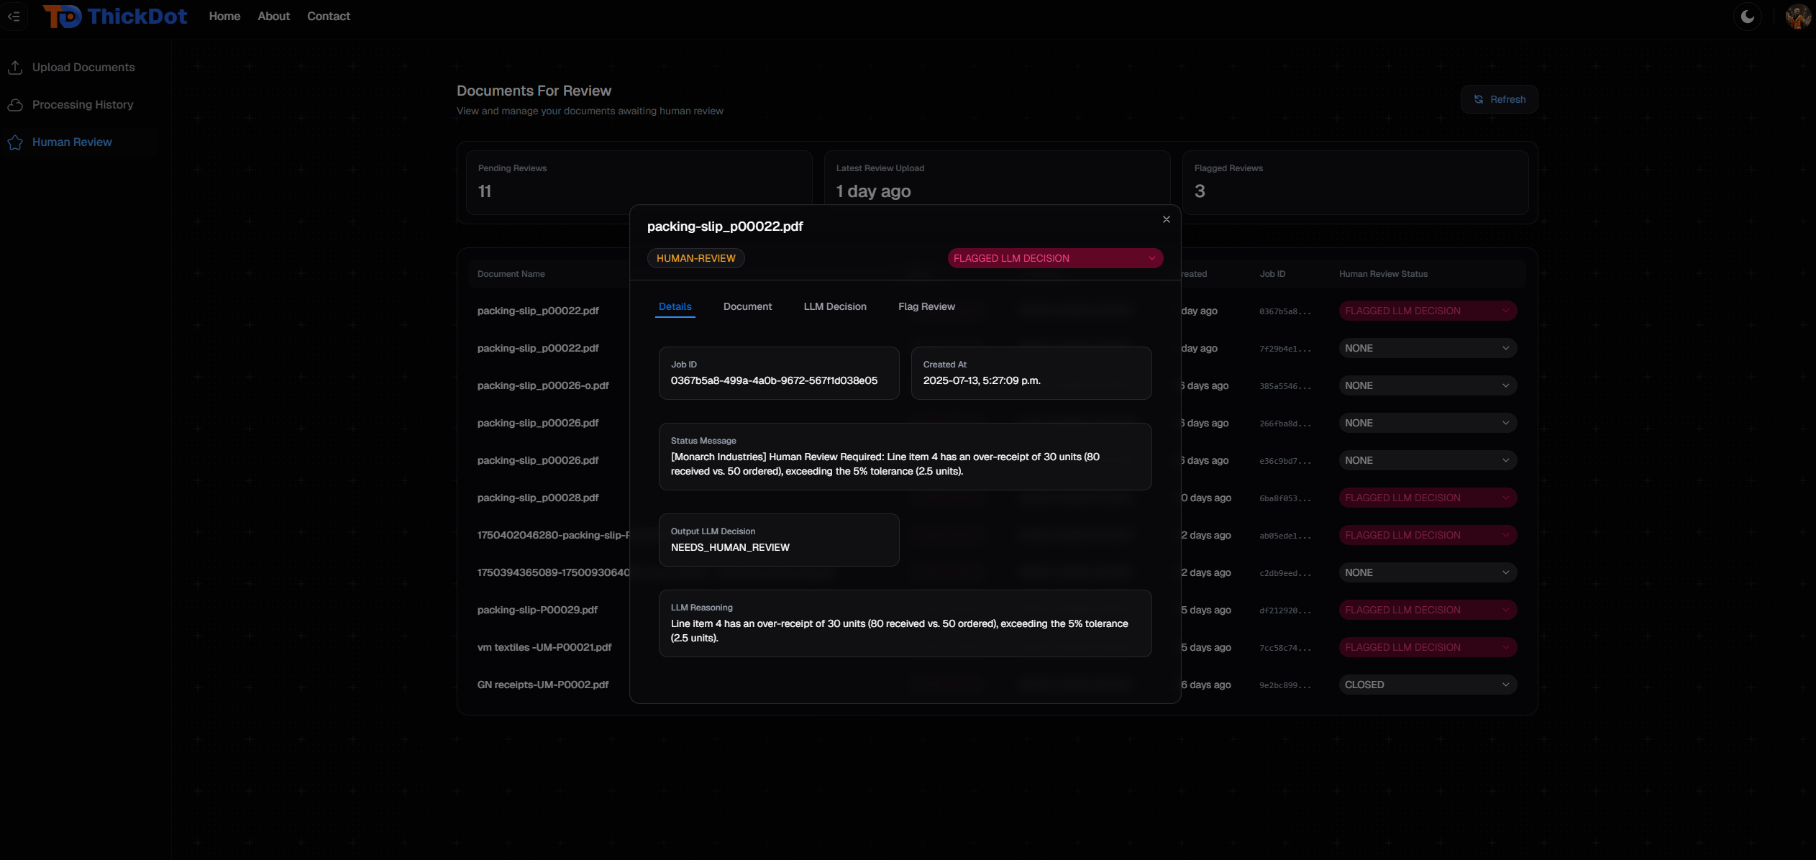This screenshot has width=1816, height=860.
Task: Switch to the LLM Decision tab
Action: tap(834, 306)
